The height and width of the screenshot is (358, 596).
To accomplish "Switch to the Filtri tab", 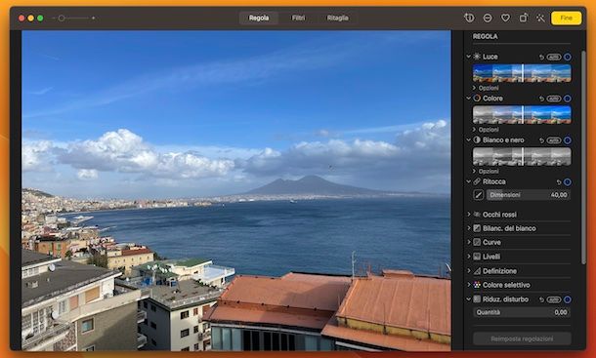I will point(298,18).
